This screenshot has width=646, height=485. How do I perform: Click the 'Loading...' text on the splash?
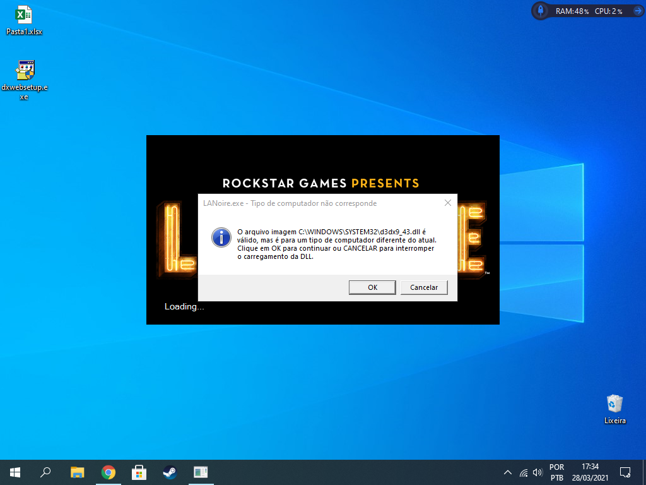coord(184,306)
